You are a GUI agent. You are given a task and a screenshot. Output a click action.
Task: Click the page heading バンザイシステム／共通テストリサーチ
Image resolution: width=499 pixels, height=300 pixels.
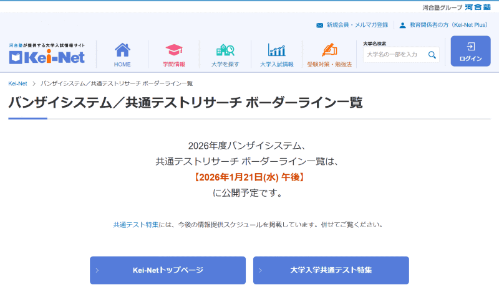[x=125, y=103]
